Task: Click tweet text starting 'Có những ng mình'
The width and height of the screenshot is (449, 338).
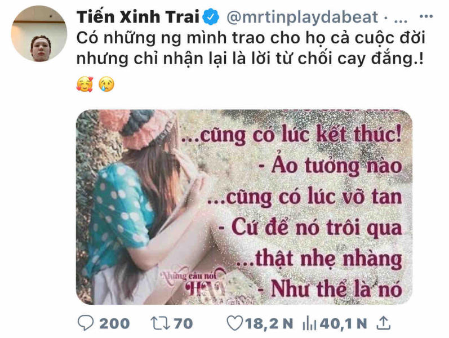Action: point(251,48)
